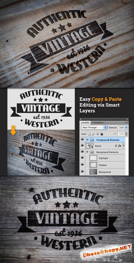This screenshot has height=263, width=134.
Task: Select the 'Foreground Elements' layer name
Action: pyautogui.click(x=108, y=140)
